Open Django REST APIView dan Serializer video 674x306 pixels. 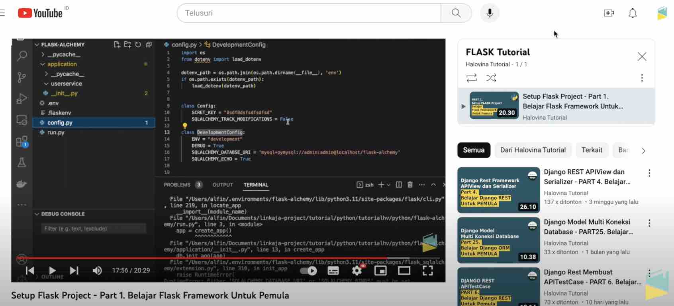click(x=587, y=177)
